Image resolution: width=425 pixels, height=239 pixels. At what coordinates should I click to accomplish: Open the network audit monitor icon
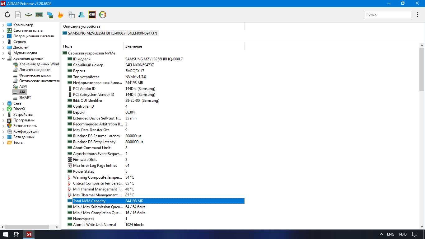[x=50, y=15]
